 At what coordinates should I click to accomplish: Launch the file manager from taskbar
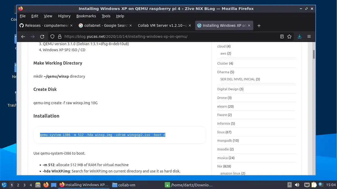point(38,185)
